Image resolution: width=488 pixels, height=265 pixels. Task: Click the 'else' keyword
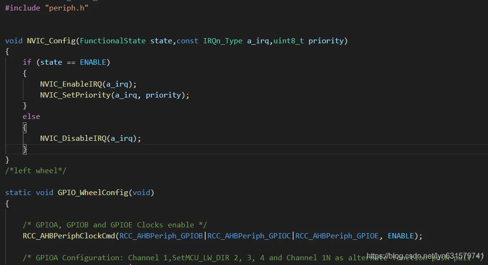[x=31, y=117]
